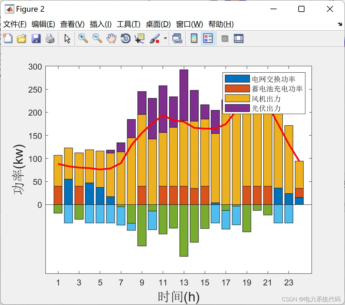Screen dimensions: 345x305
Task: Open the 工具(T) menu
Action: pyautogui.click(x=129, y=24)
